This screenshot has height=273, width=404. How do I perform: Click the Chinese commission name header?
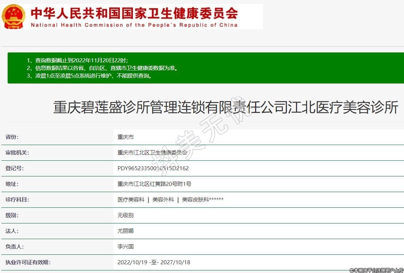pos(134,13)
